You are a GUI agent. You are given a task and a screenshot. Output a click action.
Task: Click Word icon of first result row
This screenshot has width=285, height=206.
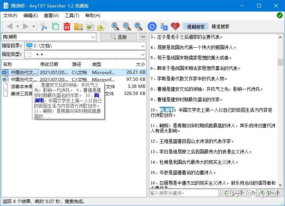pyautogui.click(x=6, y=72)
